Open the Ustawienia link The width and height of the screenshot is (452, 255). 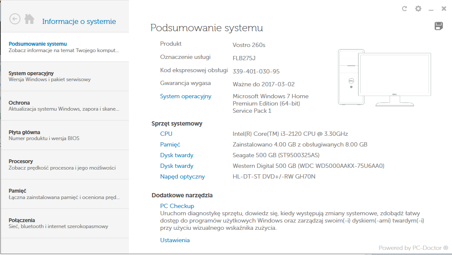[x=175, y=240]
